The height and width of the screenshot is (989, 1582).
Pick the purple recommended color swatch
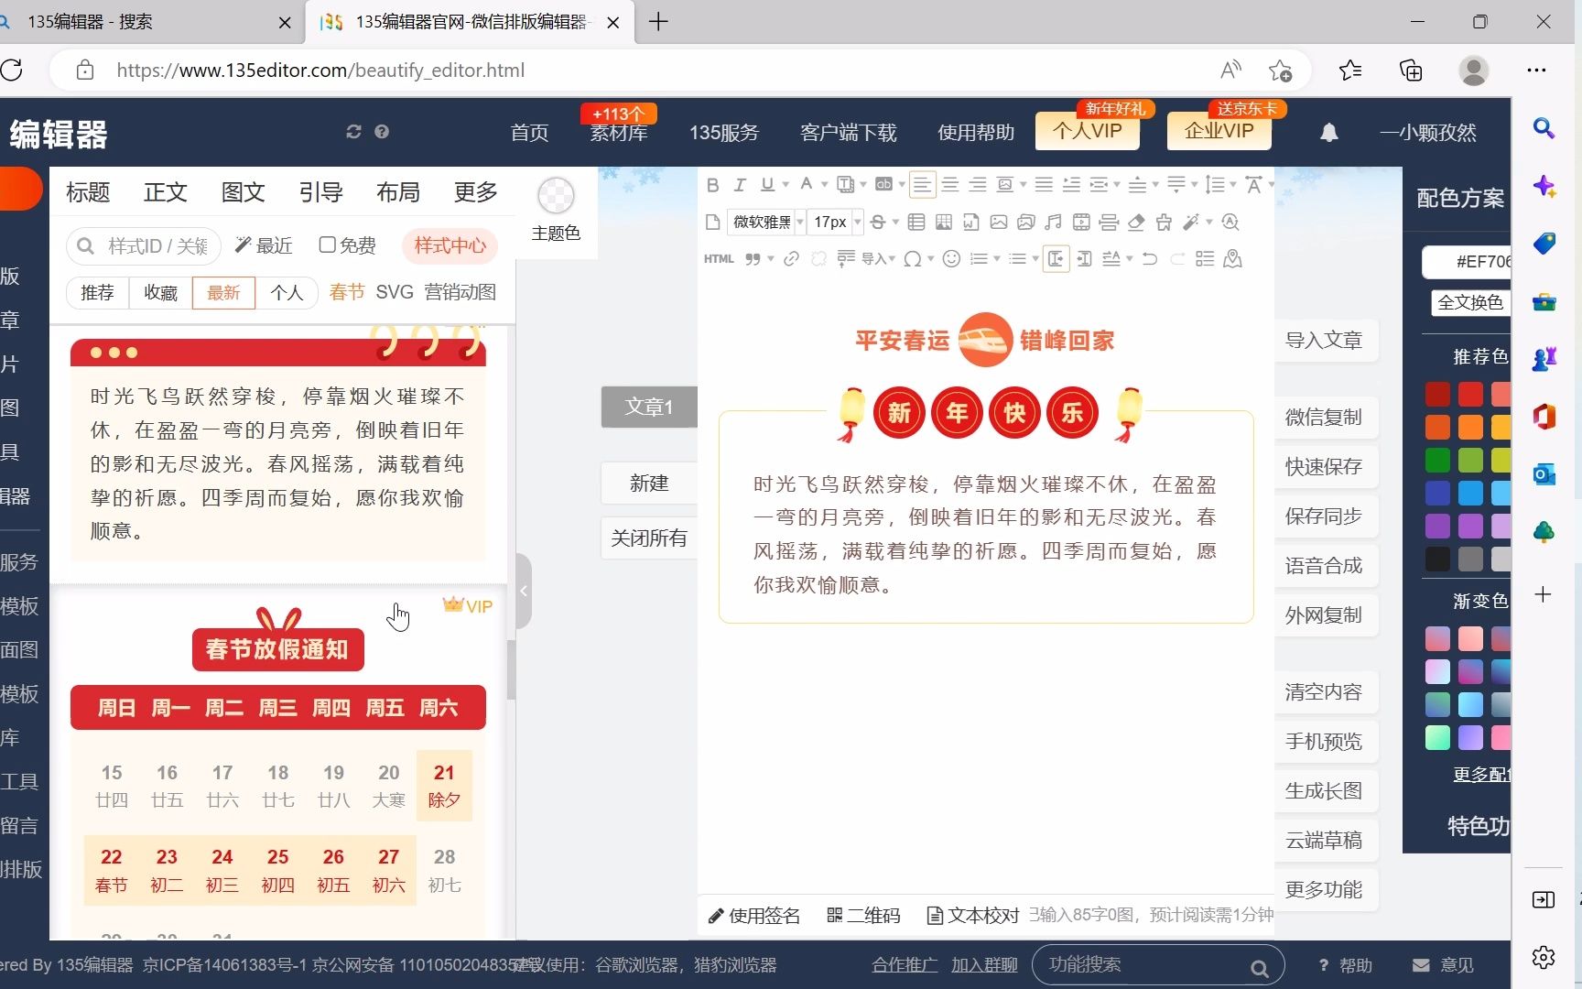(1437, 526)
